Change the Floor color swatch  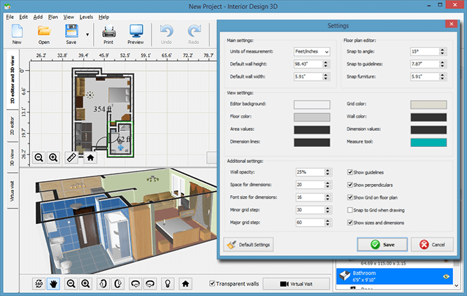click(x=312, y=117)
